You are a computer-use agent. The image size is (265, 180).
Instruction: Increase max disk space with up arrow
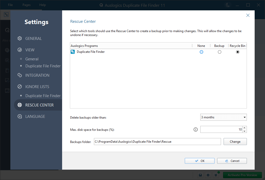245,128
